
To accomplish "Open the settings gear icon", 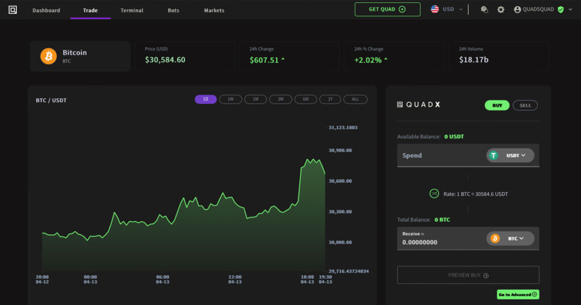I will tap(500, 10).
